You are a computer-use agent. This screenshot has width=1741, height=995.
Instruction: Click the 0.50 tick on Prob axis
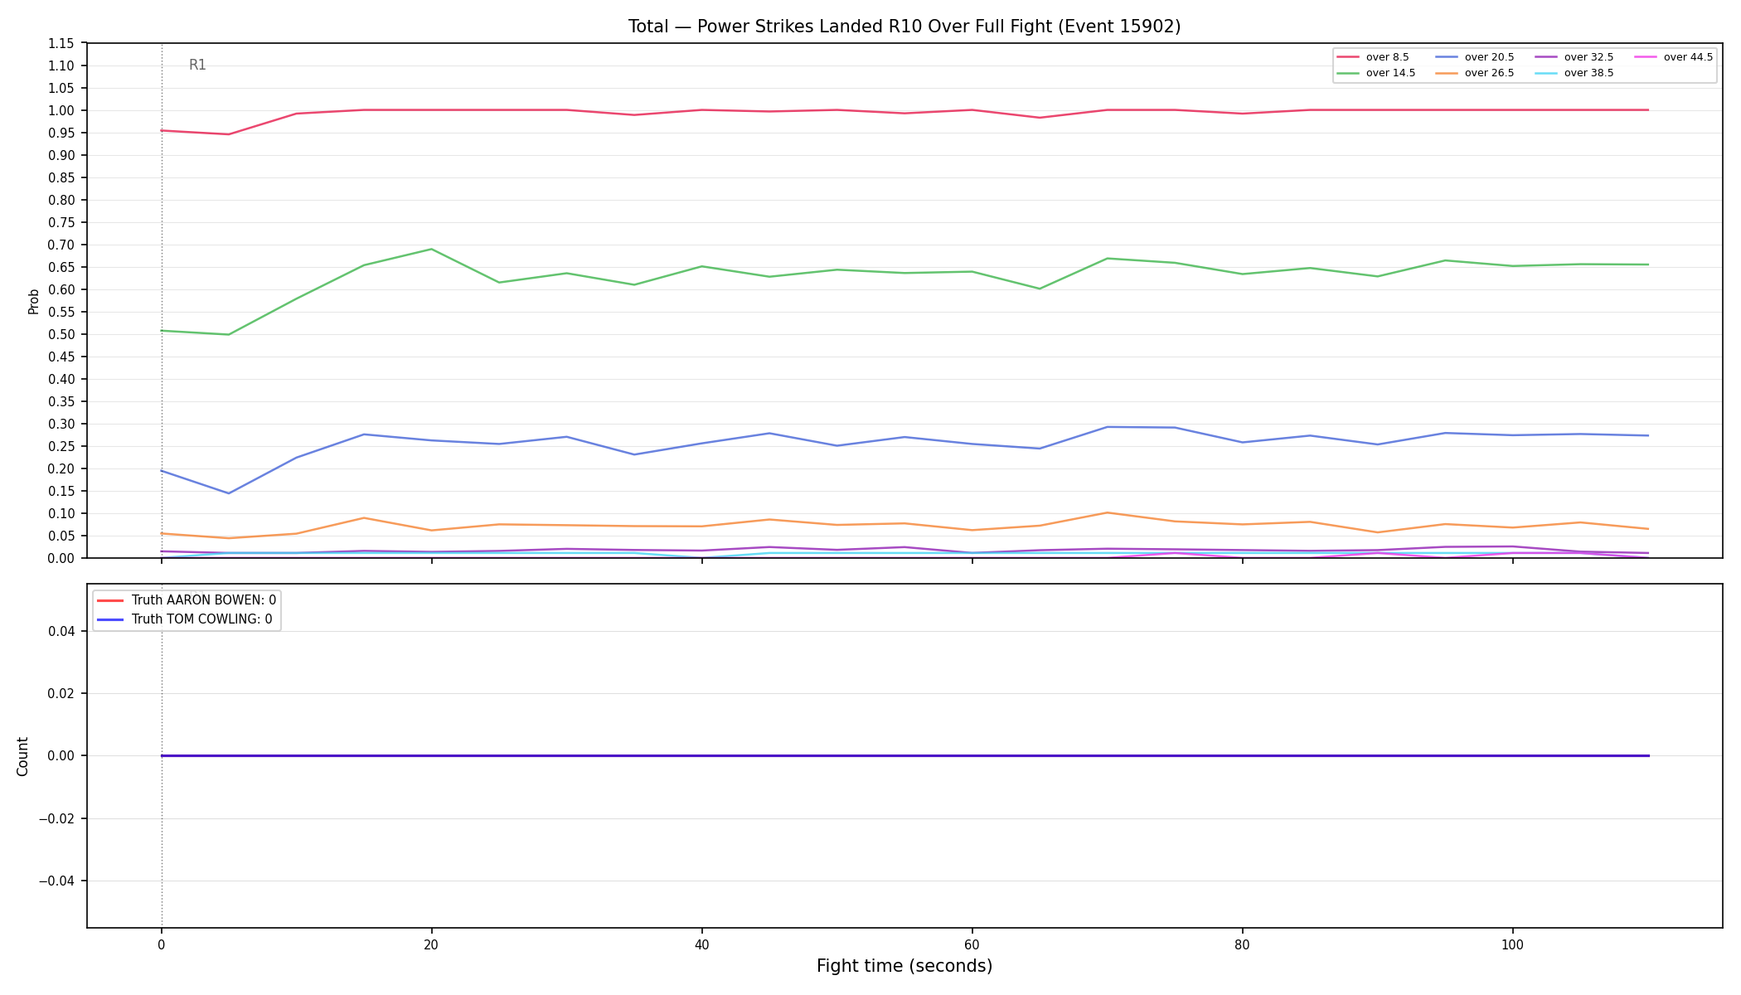click(61, 334)
